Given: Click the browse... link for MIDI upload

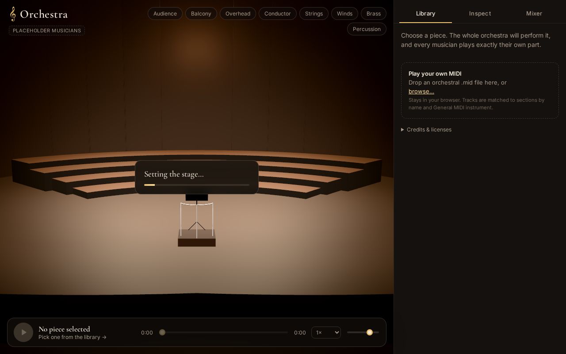Looking at the screenshot, I should [x=421, y=92].
